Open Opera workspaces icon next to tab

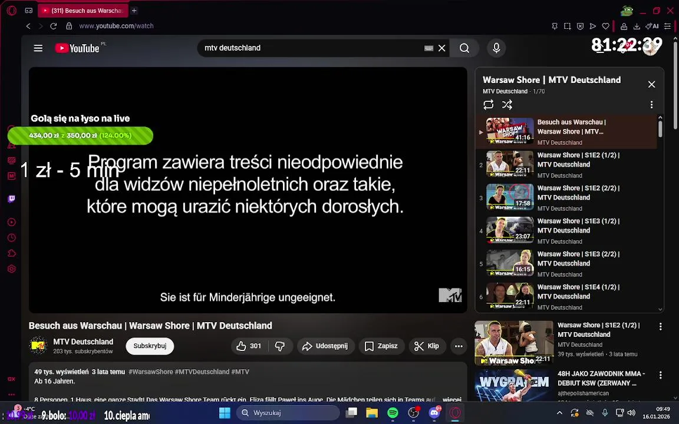pyautogui.click(x=28, y=11)
